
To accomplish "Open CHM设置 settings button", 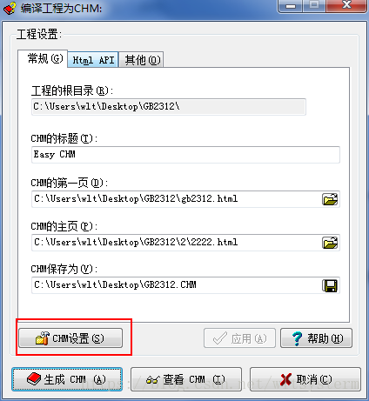I will coord(70,338).
